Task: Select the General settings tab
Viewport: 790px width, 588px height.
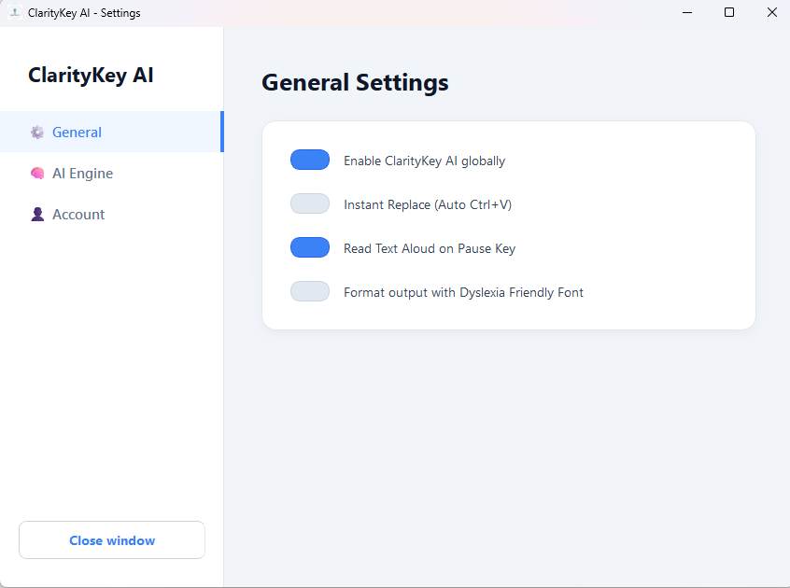Action: (x=77, y=132)
